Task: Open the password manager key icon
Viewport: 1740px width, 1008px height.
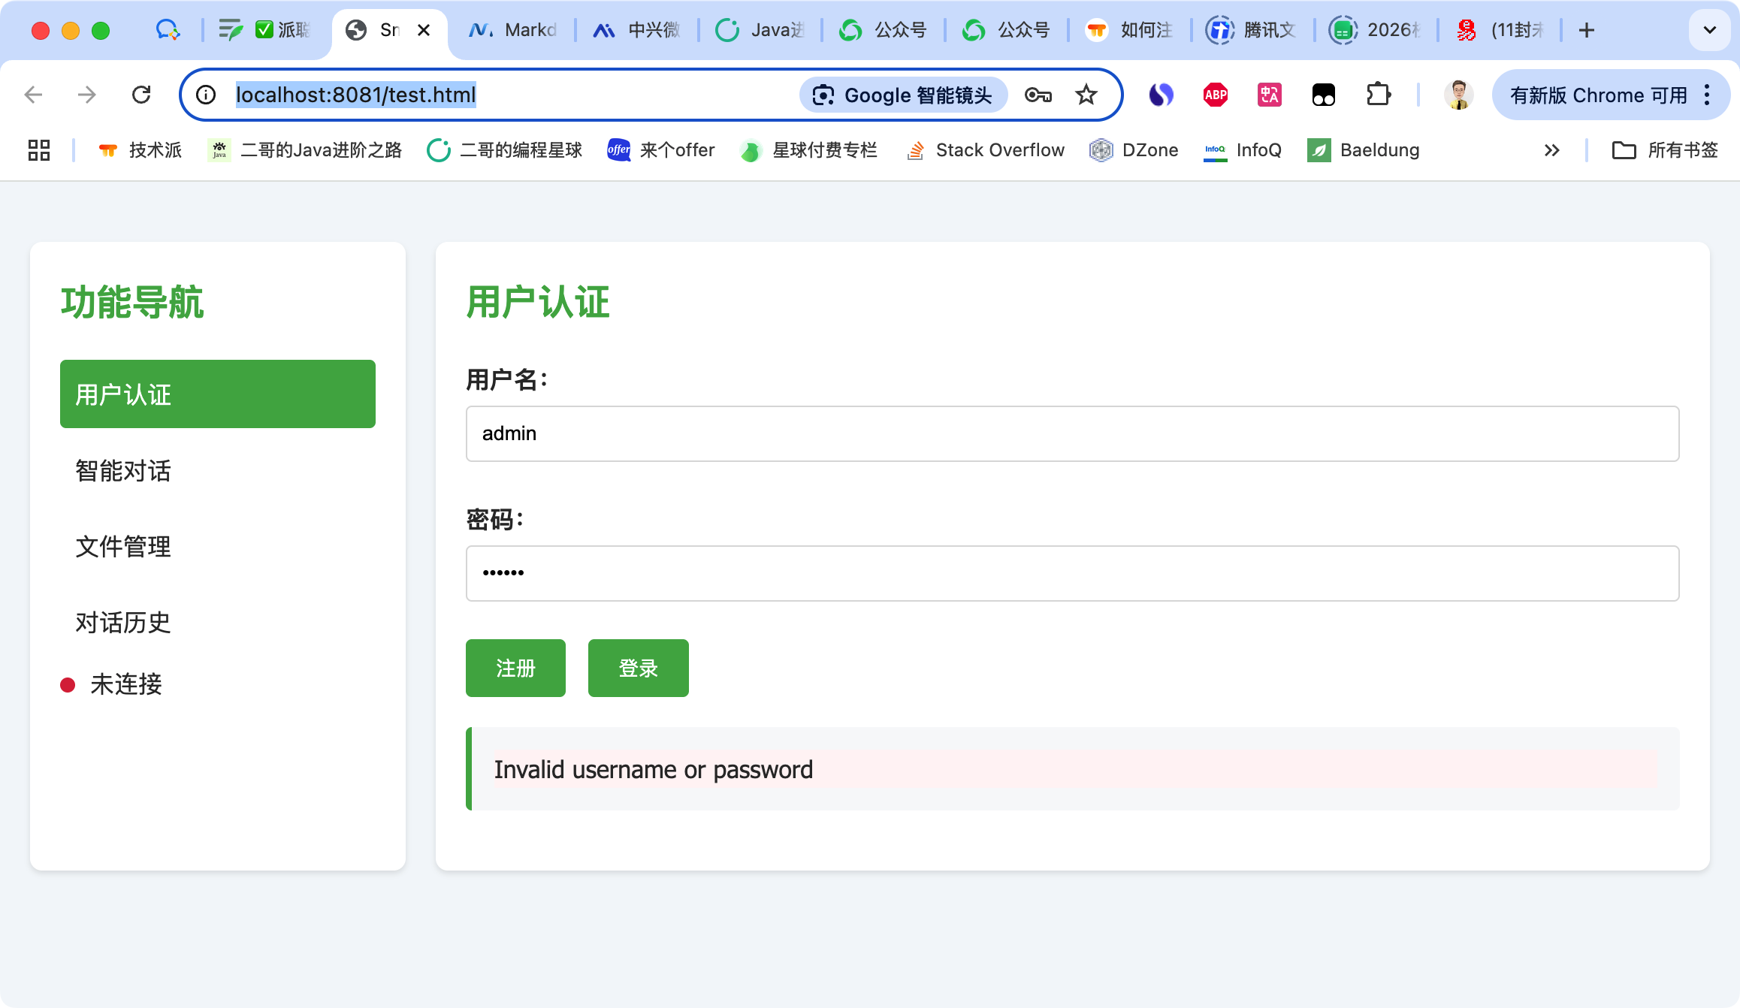Action: point(1038,95)
